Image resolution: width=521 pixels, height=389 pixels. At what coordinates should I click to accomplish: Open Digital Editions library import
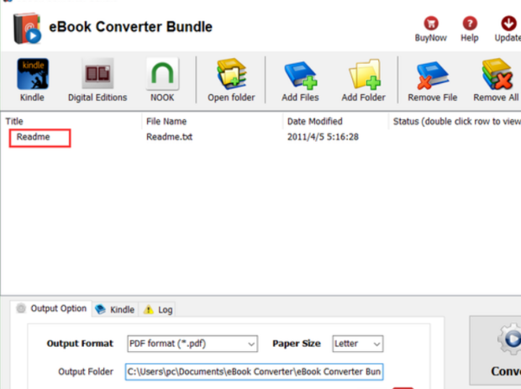97,73
